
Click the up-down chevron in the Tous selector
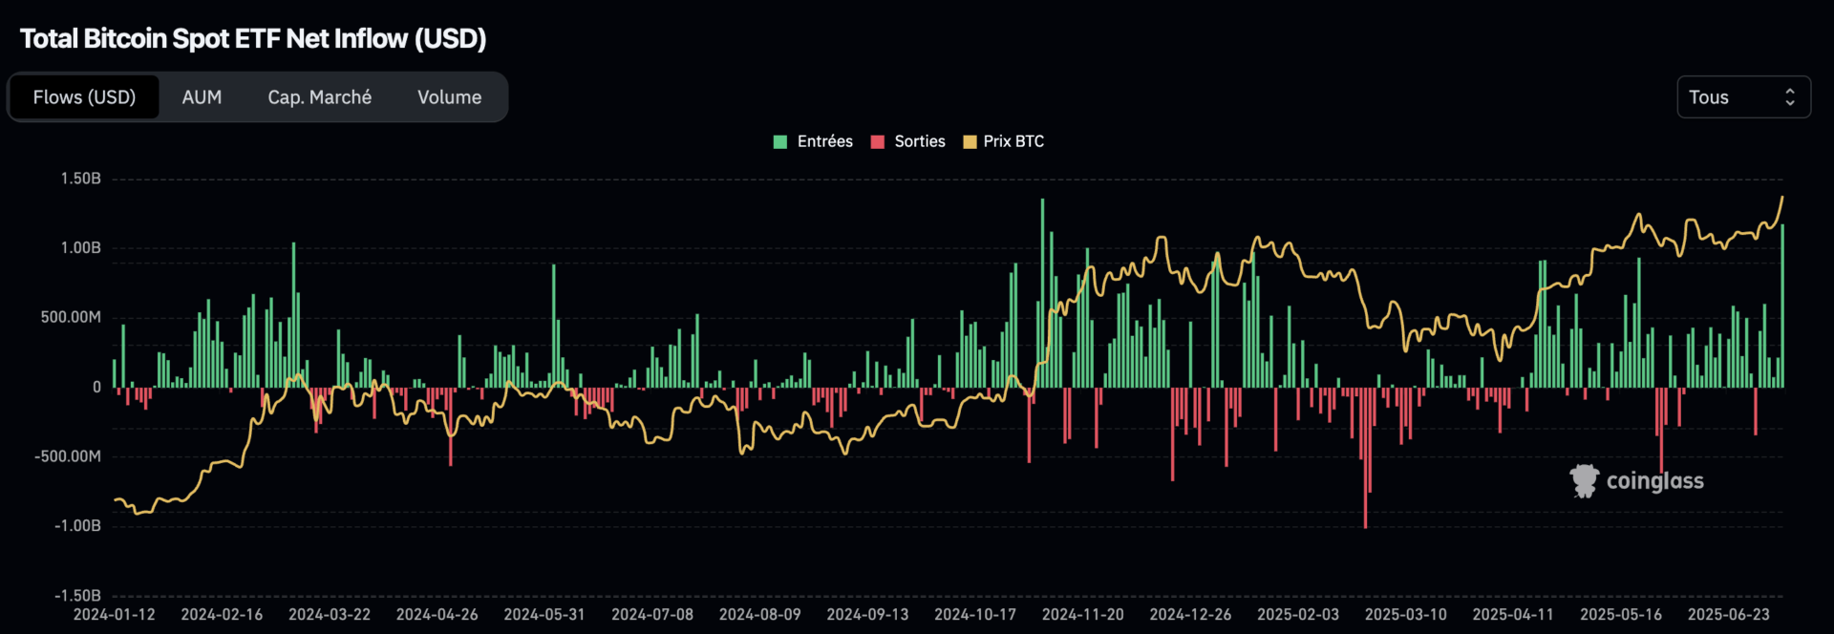pos(1789,97)
